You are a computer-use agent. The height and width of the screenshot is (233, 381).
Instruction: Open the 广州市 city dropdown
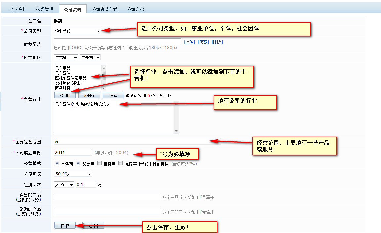pos(90,58)
